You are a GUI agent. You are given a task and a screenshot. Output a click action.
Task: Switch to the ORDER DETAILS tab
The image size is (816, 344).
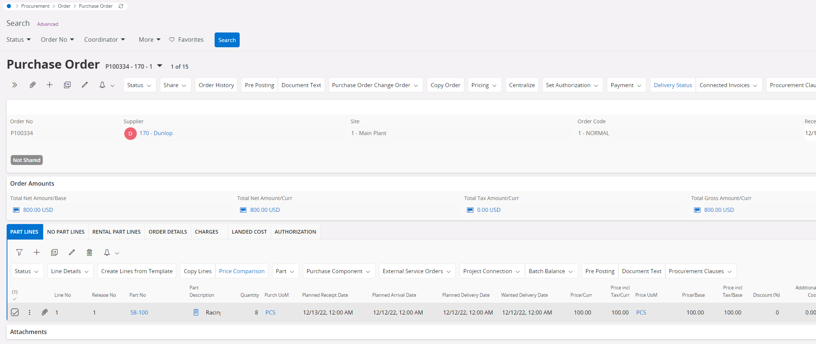coord(168,232)
